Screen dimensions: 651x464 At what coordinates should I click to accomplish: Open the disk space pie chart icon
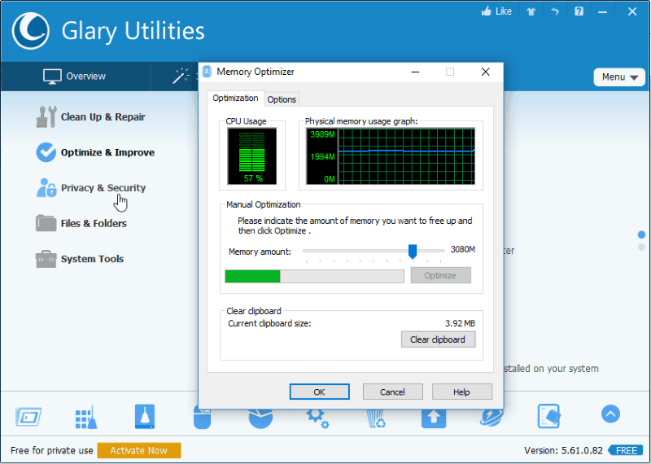pos(260,419)
